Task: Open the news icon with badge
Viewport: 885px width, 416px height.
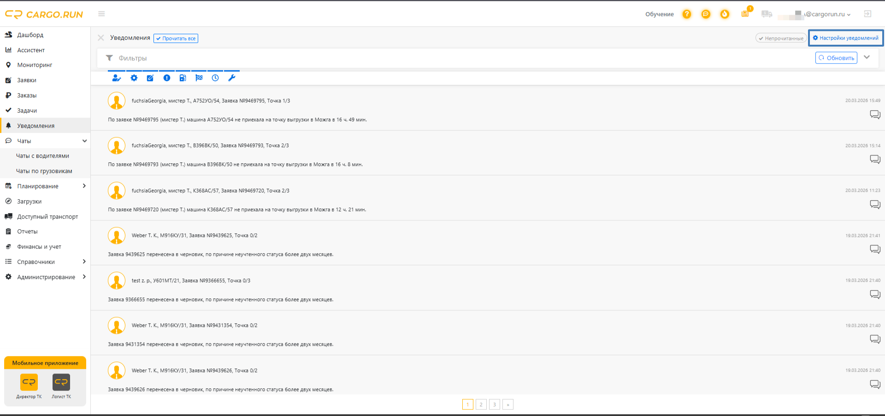Action: [745, 14]
